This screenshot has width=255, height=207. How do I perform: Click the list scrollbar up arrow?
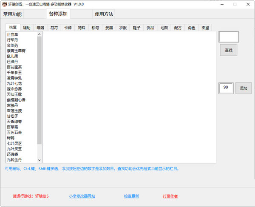pos(40,34)
